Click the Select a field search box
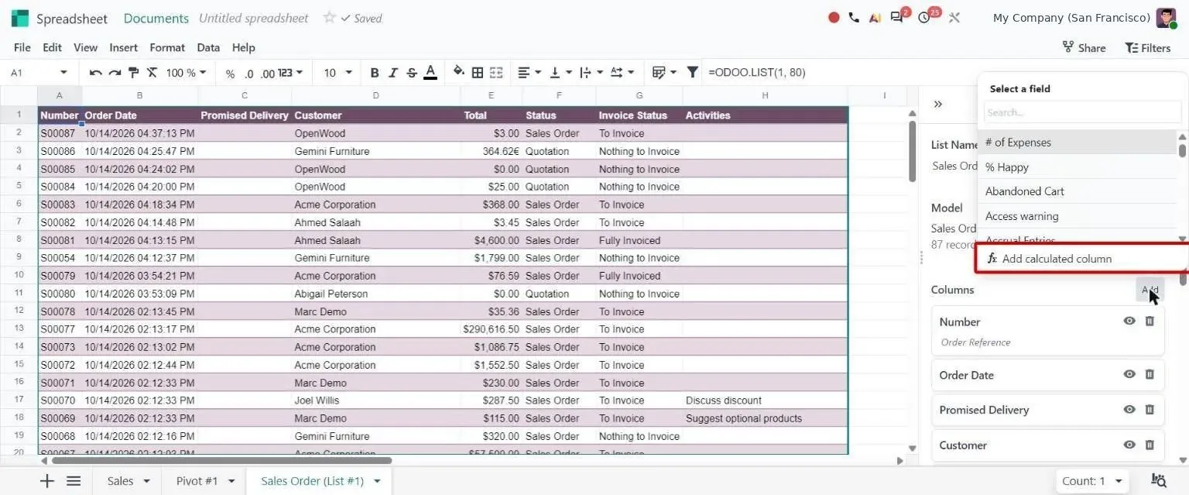The image size is (1189, 495). 1082,112
